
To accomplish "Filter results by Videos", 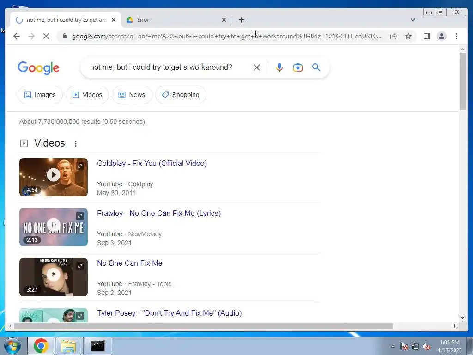I will click(87, 95).
